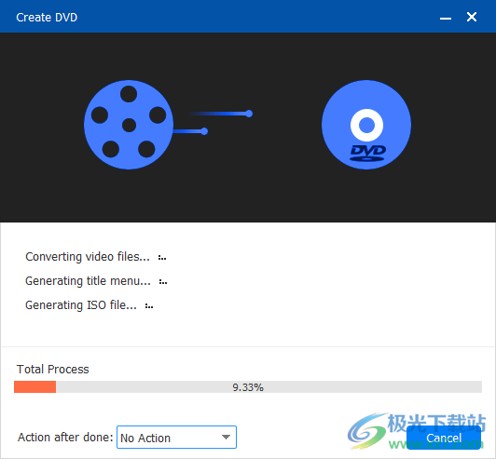Click the Generating ISO file status text

click(x=81, y=305)
